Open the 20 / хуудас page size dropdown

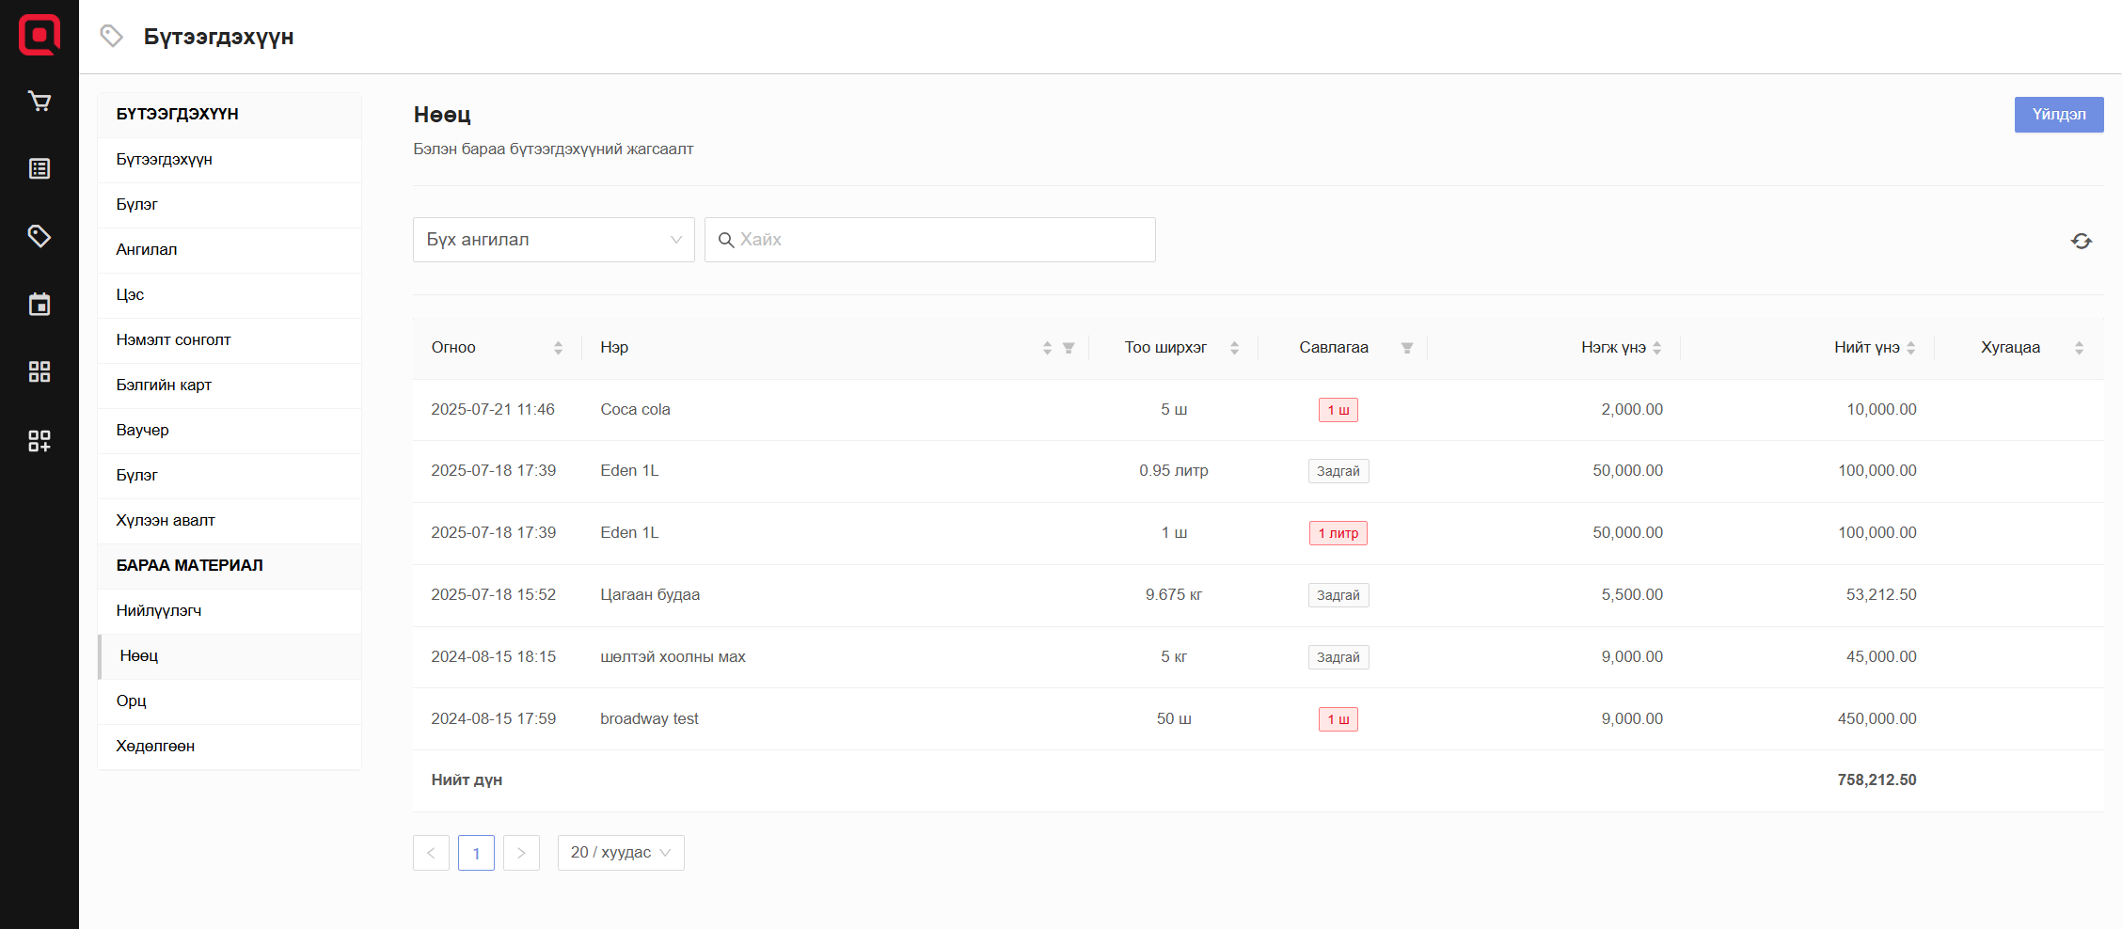[620, 853]
